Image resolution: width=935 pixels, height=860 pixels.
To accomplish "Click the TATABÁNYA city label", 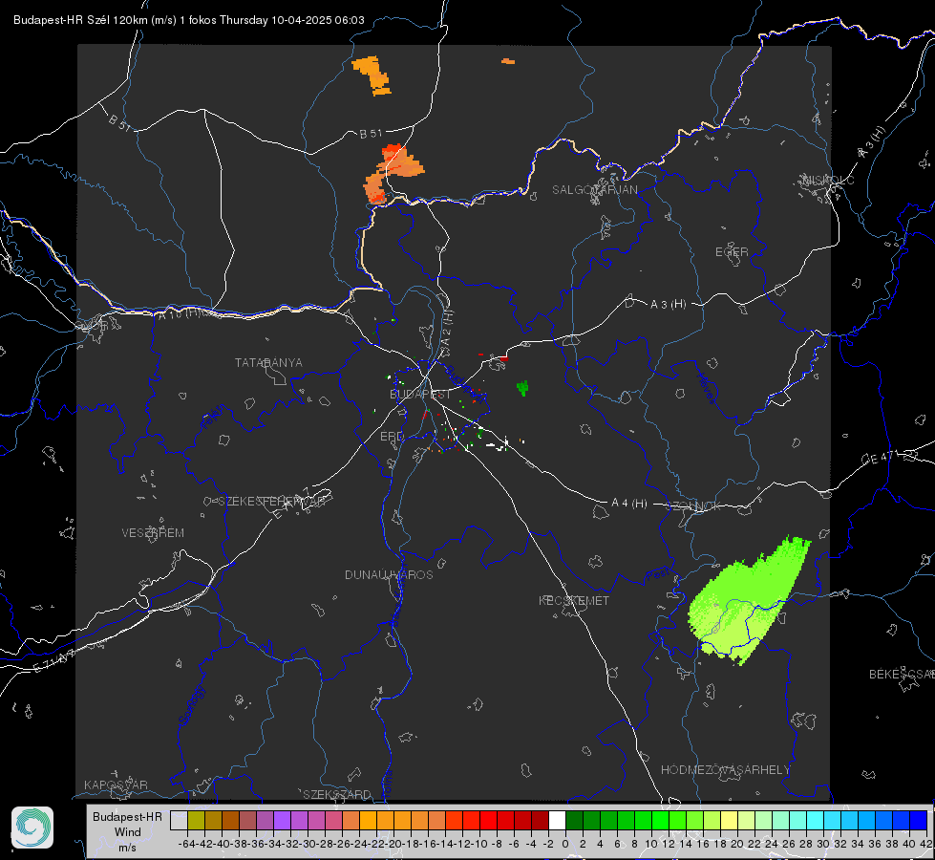I will (x=268, y=362).
